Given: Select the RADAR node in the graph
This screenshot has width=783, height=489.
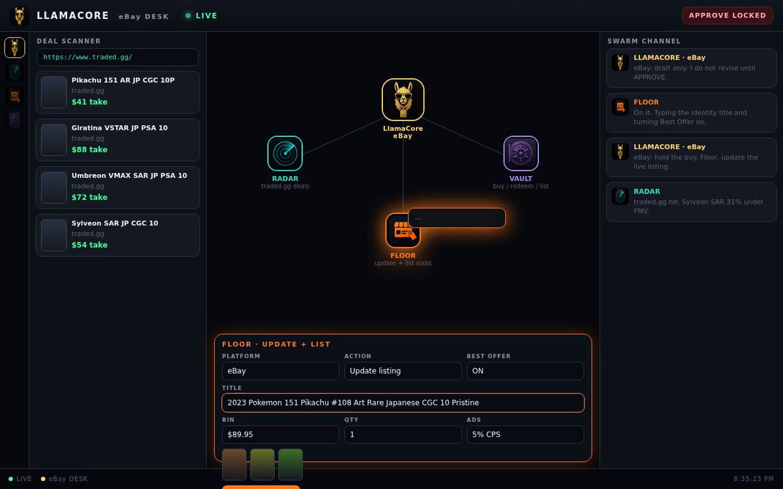Looking at the screenshot, I should [285, 153].
